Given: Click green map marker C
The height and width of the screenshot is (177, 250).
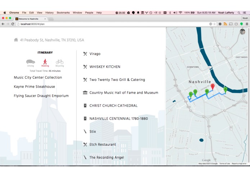Looking at the screenshot, I should [191, 95].
